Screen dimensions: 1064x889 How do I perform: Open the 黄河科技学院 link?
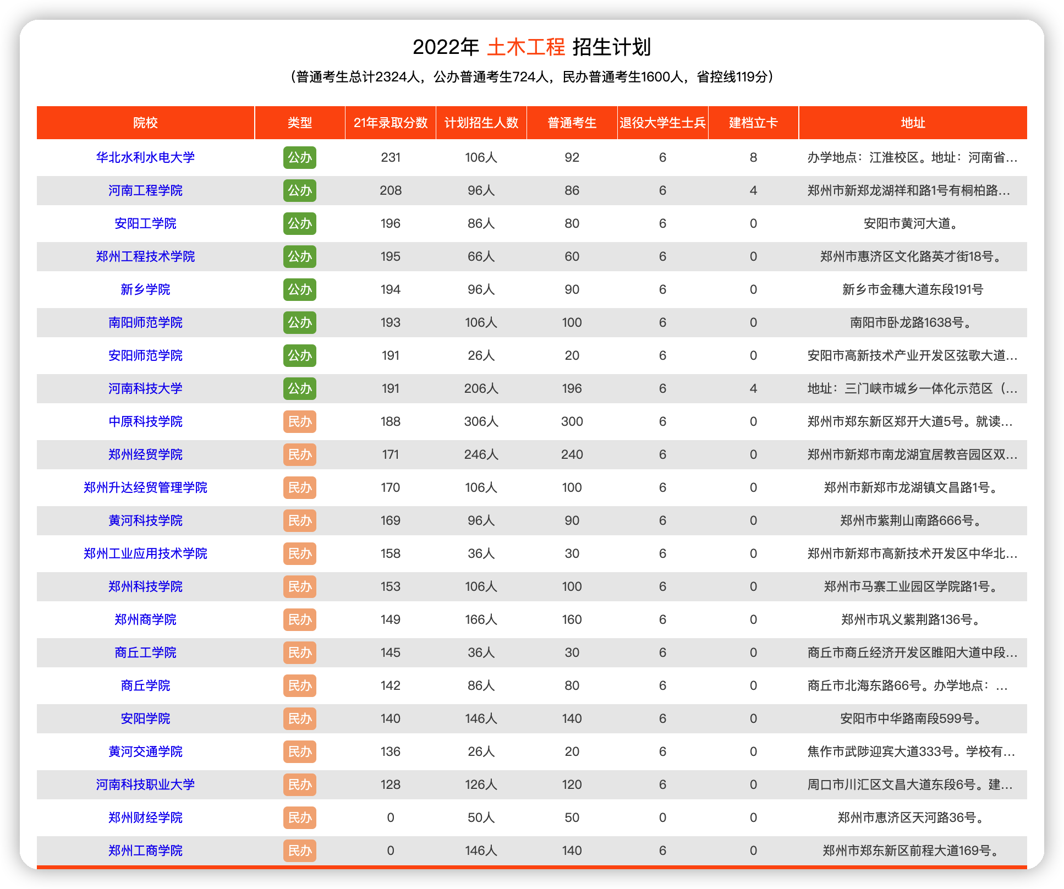pyautogui.click(x=145, y=520)
